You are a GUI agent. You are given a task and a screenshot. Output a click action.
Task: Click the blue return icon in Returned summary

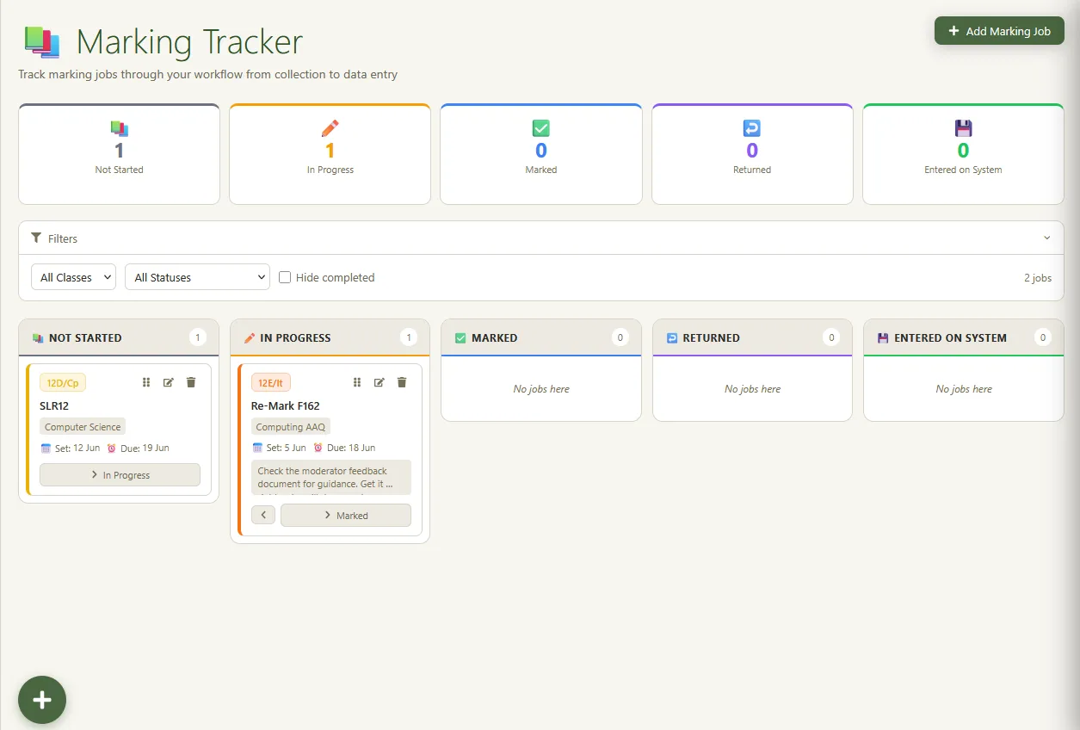coord(752,128)
